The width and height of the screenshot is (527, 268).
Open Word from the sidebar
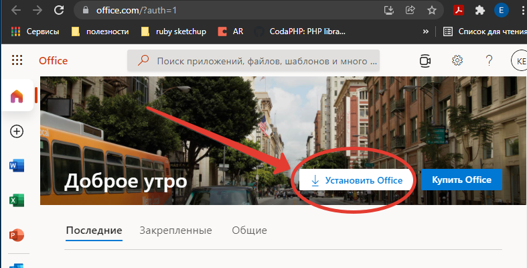point(17,165)
